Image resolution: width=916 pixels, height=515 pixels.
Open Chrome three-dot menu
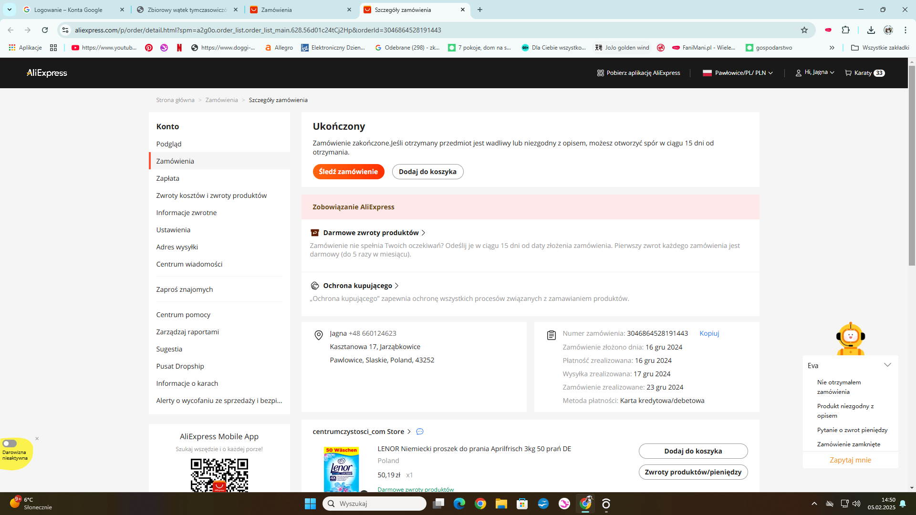click(905, 30)
